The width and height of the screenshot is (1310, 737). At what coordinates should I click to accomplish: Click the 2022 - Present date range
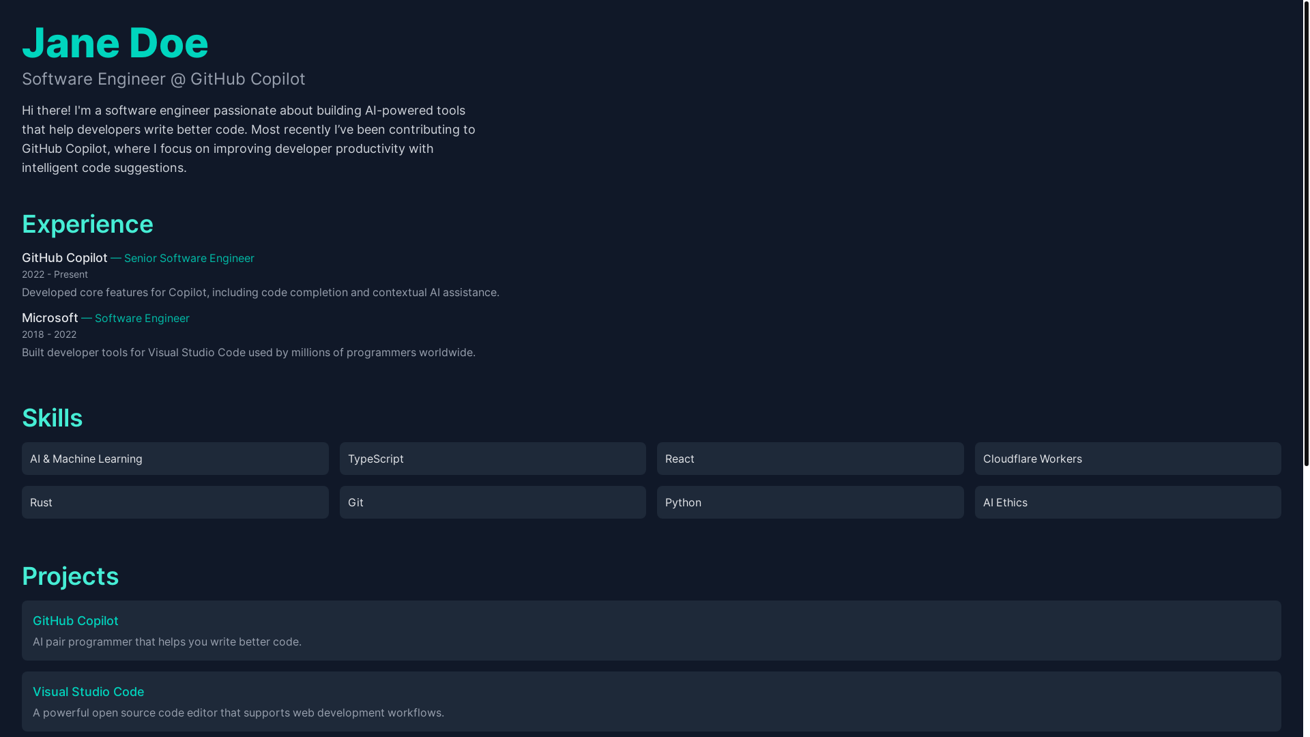[55, 274]
